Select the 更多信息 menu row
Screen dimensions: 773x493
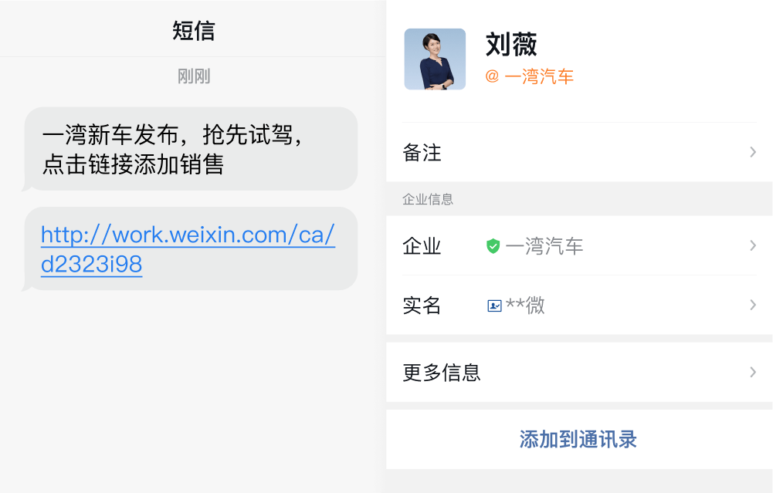[x=579, y=373]
